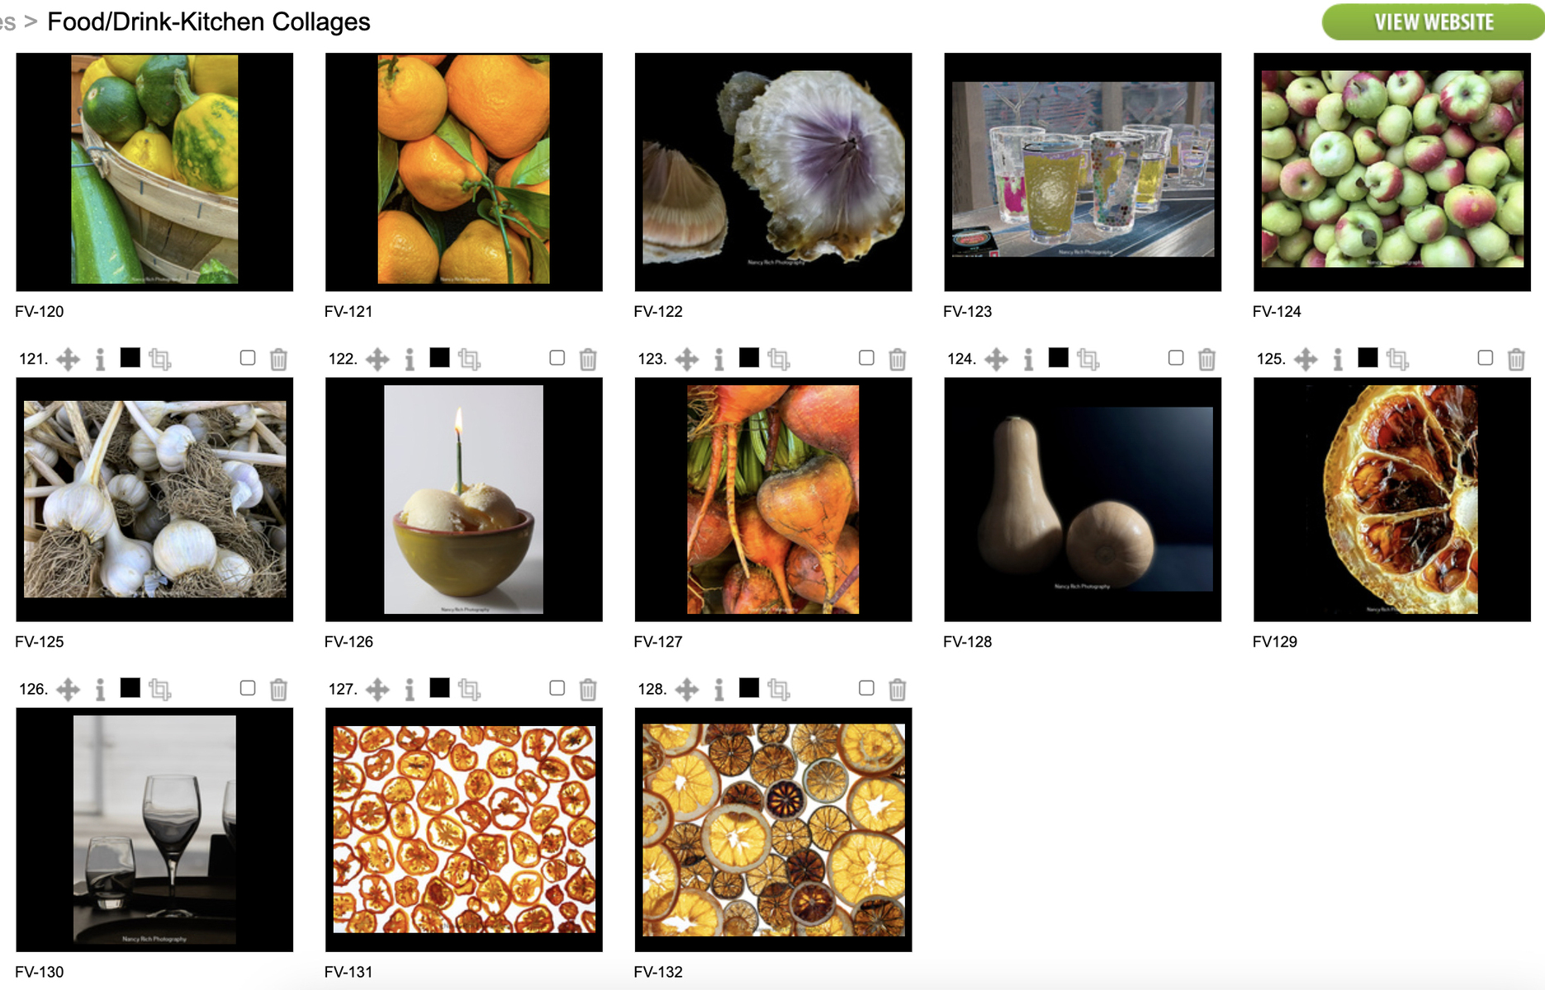Click the black background swatch for image 124

click(1058, 357)
